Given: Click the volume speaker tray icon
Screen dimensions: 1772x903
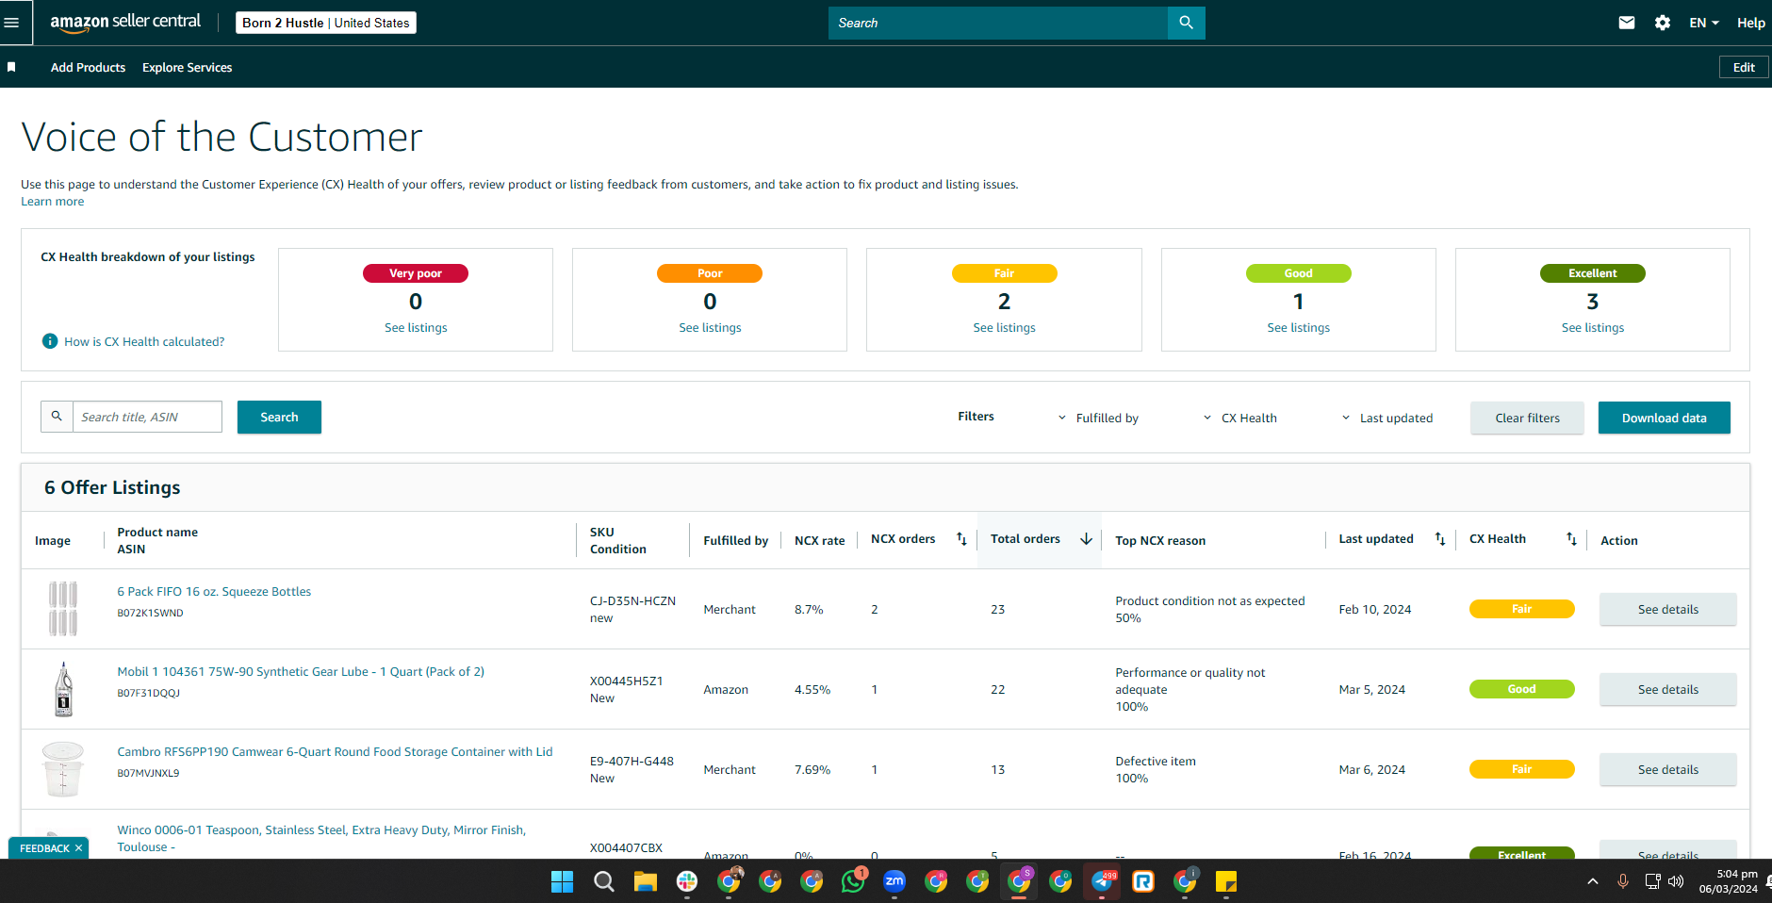Looking at the screenshot, I should pos(1676,881).
